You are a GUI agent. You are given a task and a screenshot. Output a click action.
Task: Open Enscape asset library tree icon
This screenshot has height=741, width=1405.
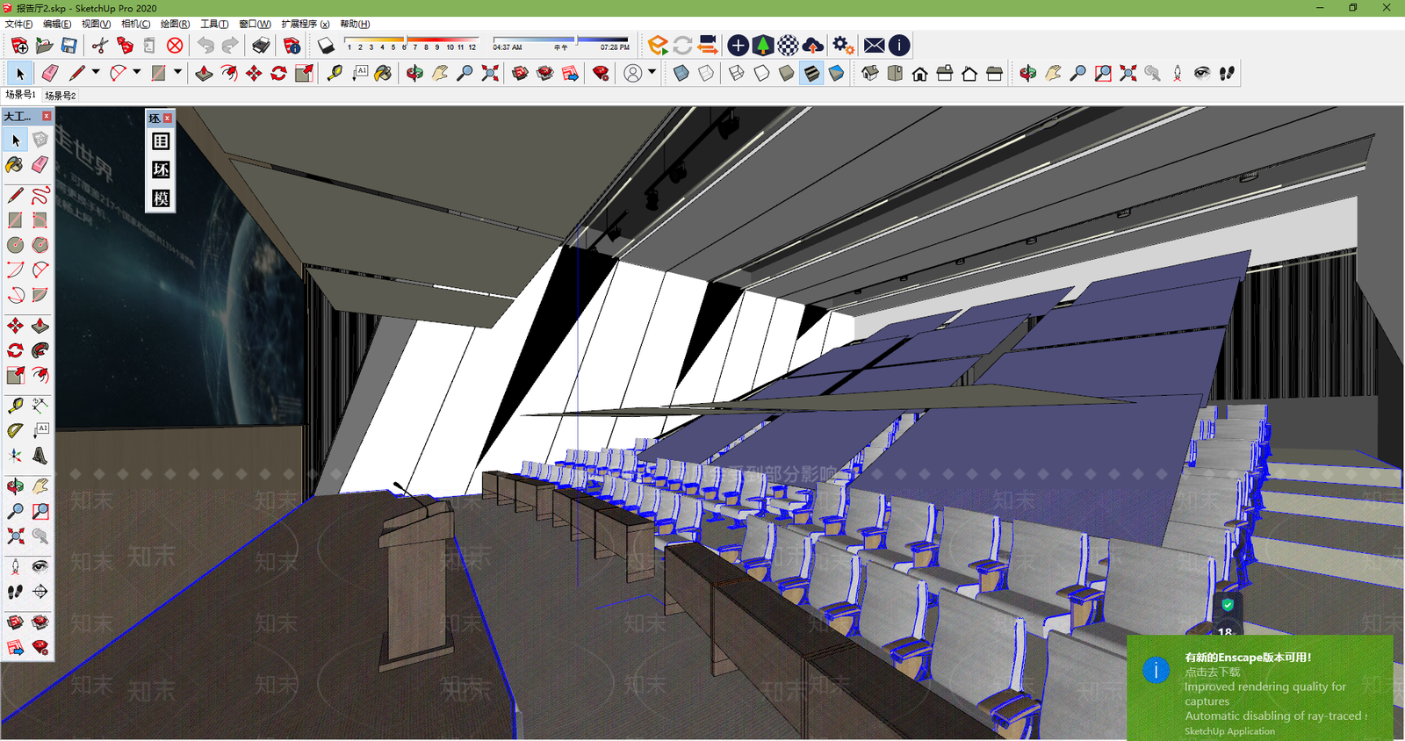(x=763, y=45)
